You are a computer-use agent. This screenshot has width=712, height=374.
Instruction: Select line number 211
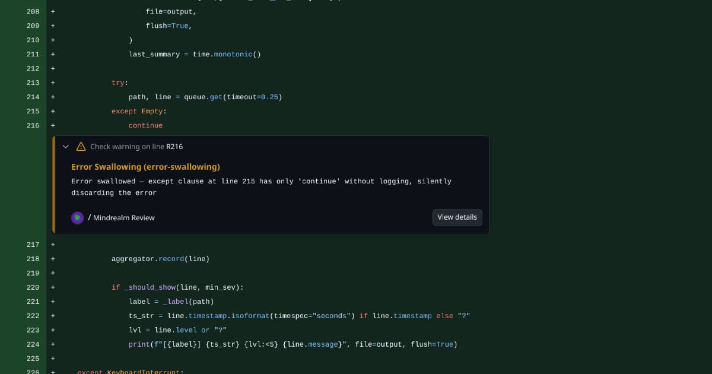pos(33,54)
